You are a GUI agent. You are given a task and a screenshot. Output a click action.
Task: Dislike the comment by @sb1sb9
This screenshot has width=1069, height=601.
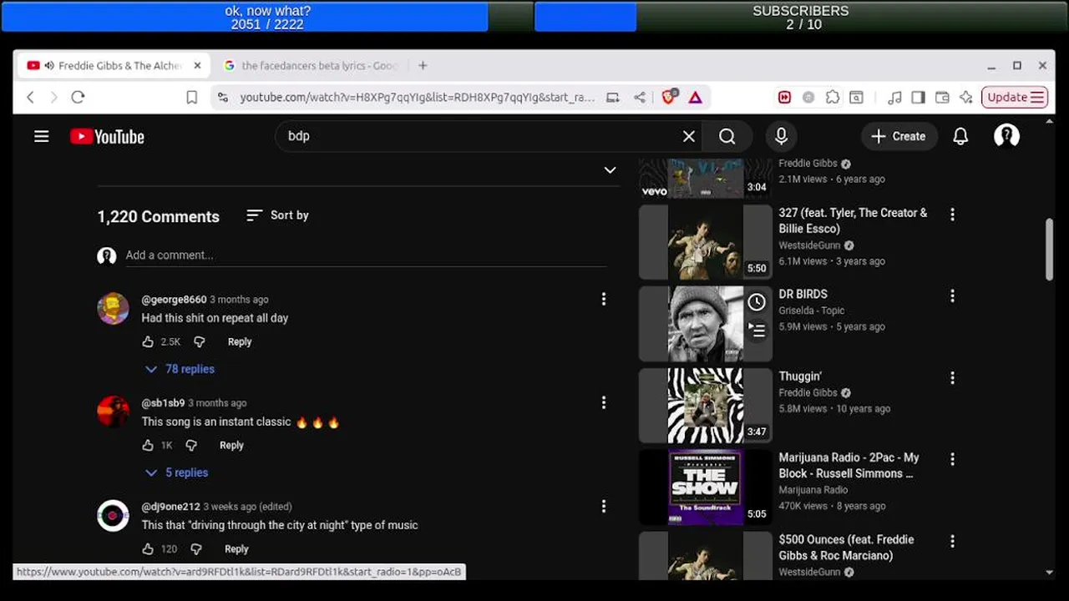[191, 445]
